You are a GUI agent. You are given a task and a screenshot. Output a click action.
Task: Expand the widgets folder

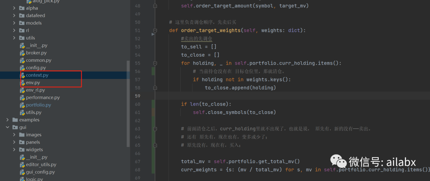pos(14,150)
